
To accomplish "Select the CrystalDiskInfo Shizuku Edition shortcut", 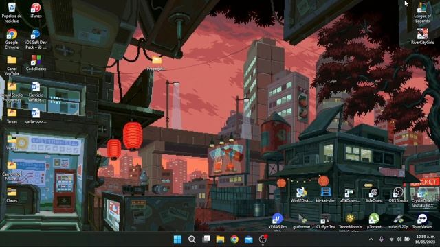I will pyautogui.click(x=422, y=198).
